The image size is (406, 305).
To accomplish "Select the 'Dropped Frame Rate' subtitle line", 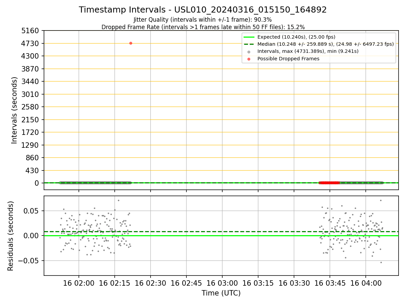I will tap(203, 27).
